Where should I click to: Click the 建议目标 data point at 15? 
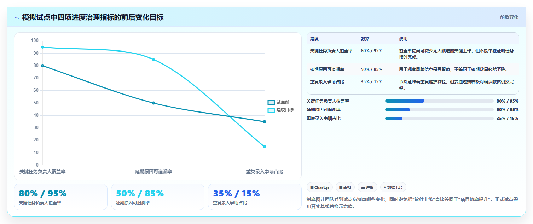click(x=265, y=146)
